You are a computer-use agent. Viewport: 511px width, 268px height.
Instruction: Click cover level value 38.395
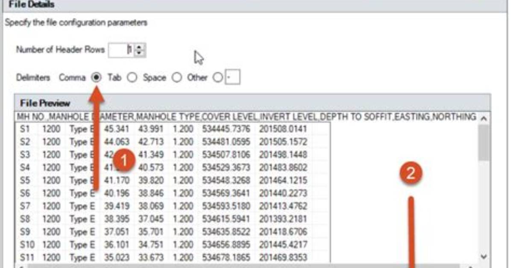click(x=117, y=219)
